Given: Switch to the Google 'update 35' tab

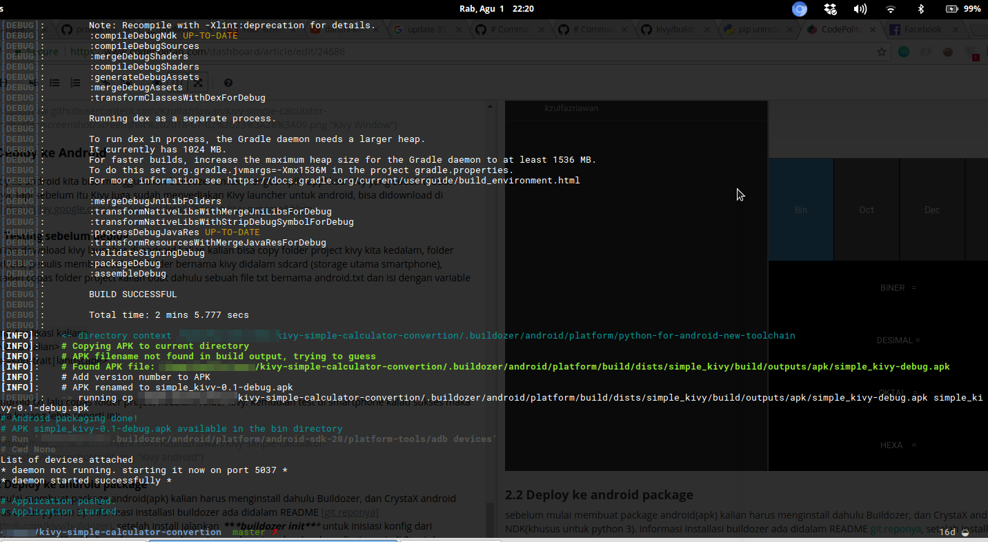Looking at the screenshot, I should [x=428, y=30].
